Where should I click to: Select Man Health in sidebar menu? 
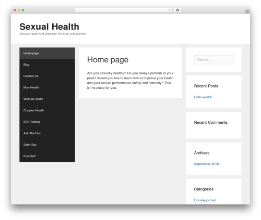tap(47, 87)
